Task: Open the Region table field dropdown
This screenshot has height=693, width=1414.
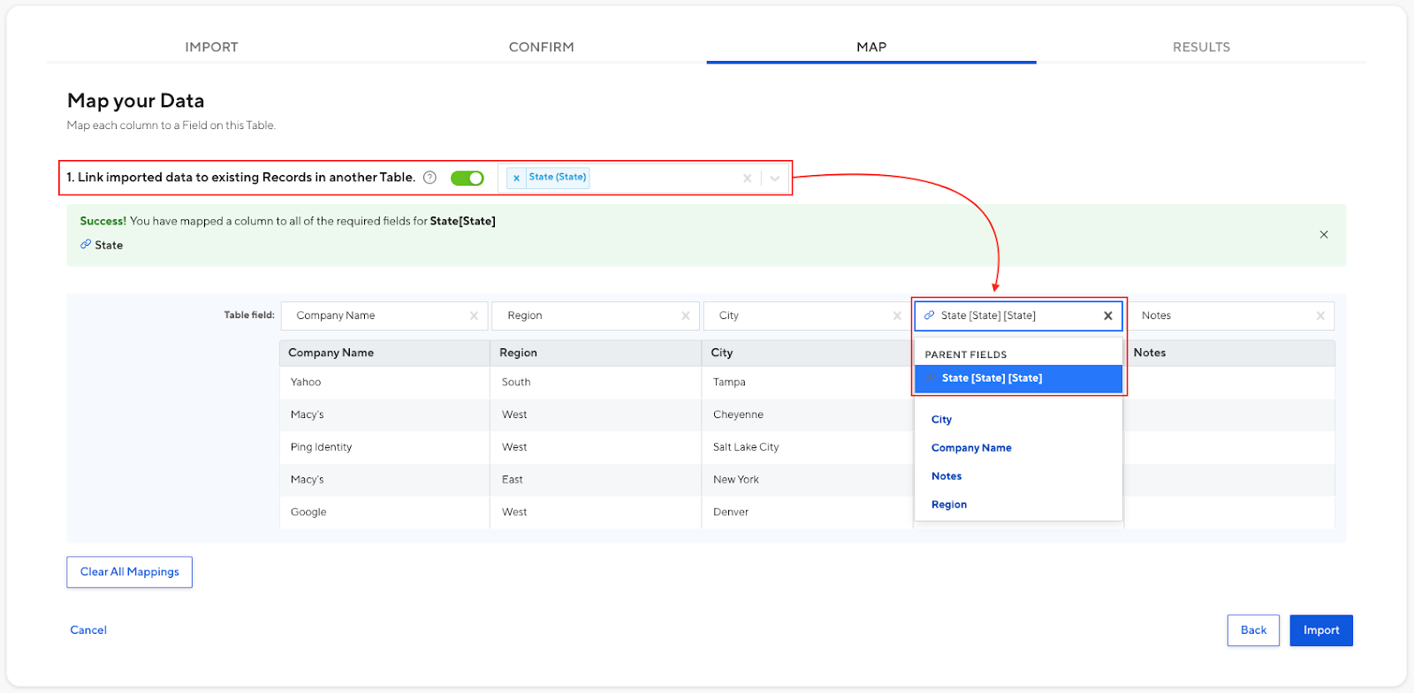Action: (x=596, y=316)
